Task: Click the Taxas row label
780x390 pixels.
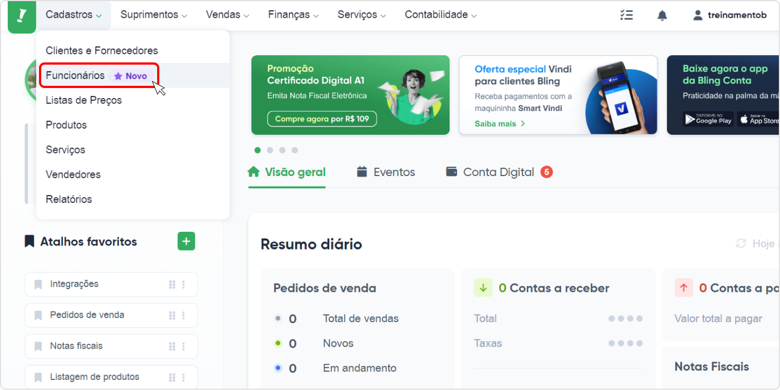Action: click(488, 343)
